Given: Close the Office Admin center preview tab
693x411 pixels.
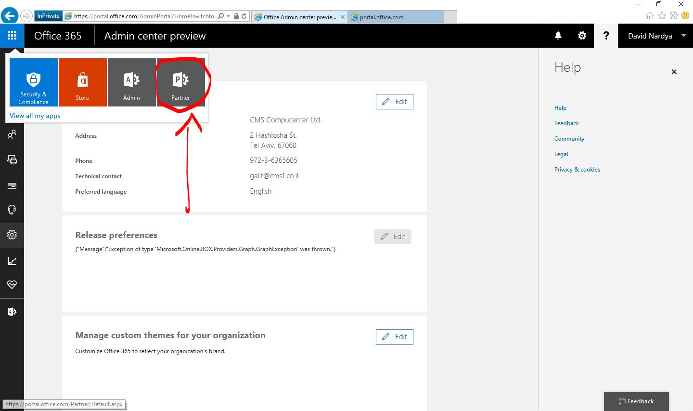Looking at the screenshot, I should pyautogui.click(x=343, y=17).
